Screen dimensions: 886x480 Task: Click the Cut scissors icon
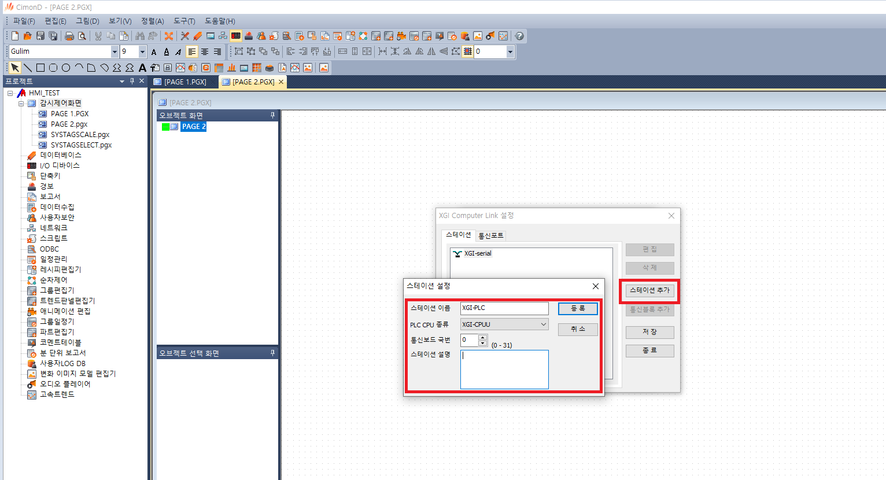(x=98, y=36)
